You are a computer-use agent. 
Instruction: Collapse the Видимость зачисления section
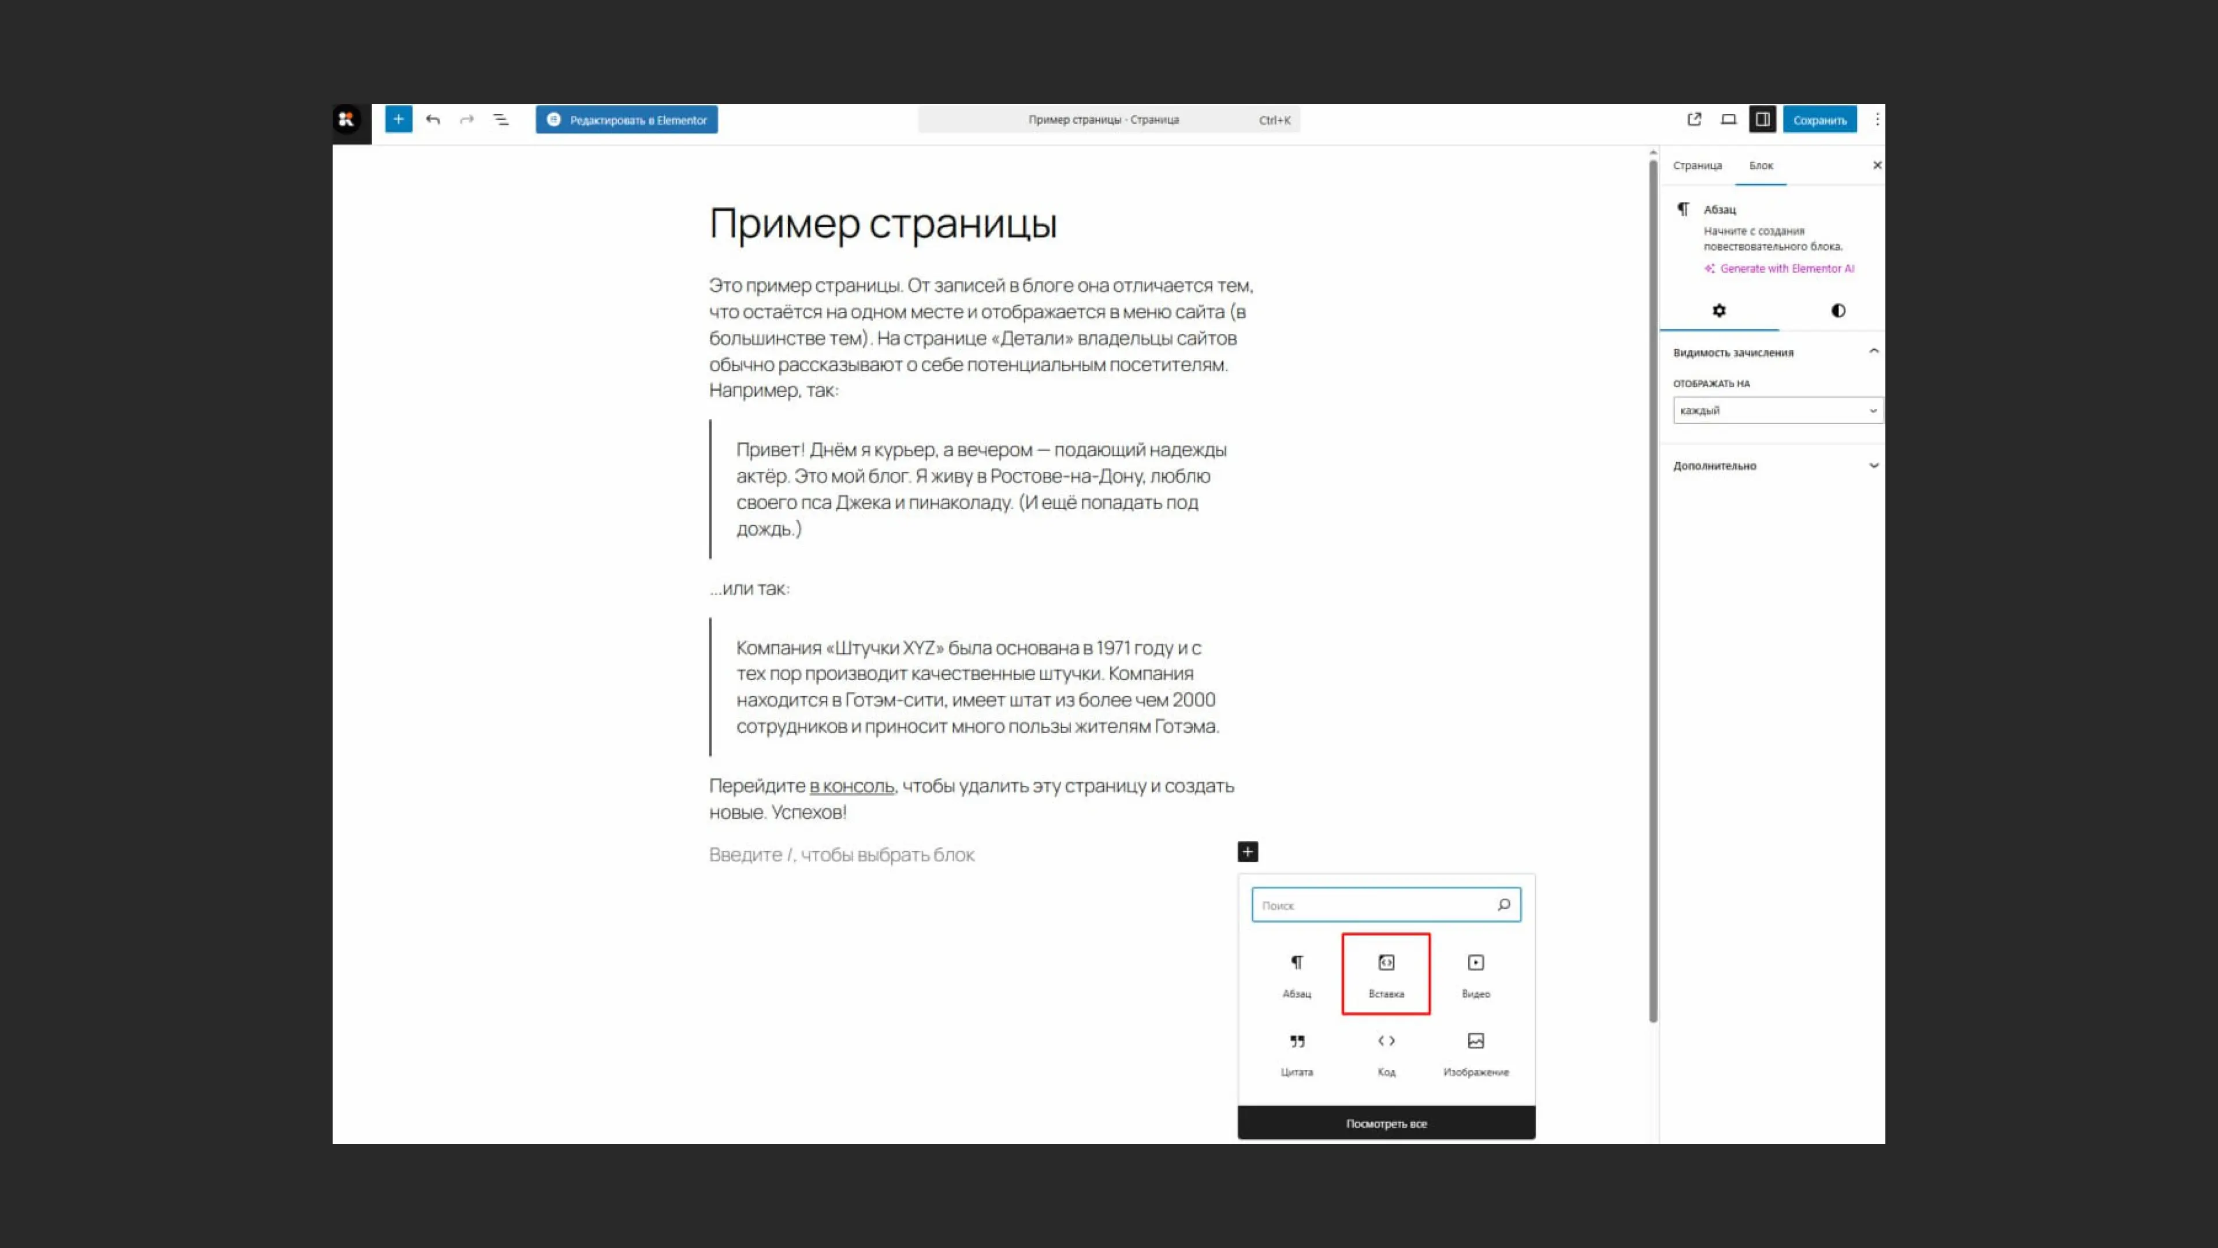1874,351
